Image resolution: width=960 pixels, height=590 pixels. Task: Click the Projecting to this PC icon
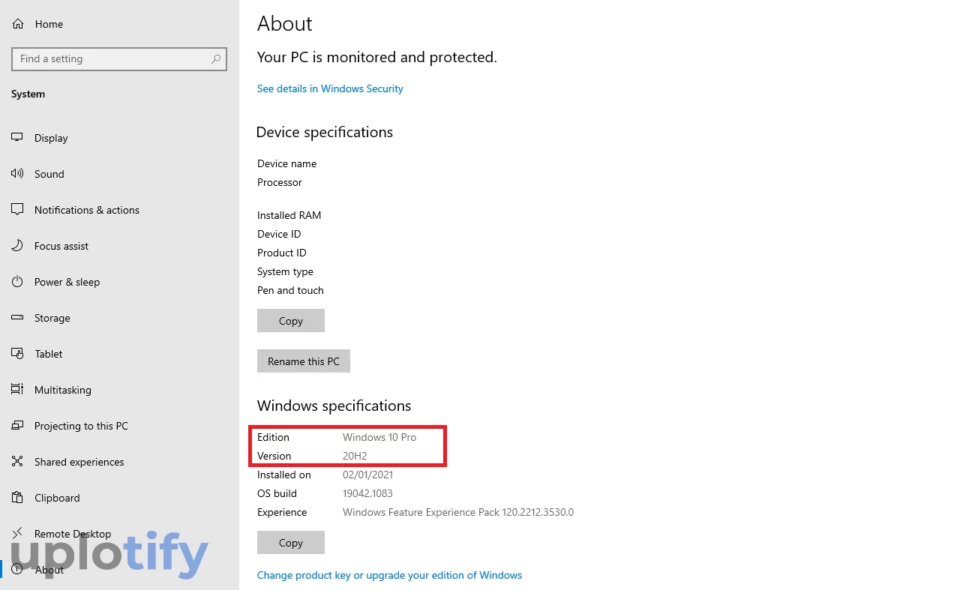point(17,426)
